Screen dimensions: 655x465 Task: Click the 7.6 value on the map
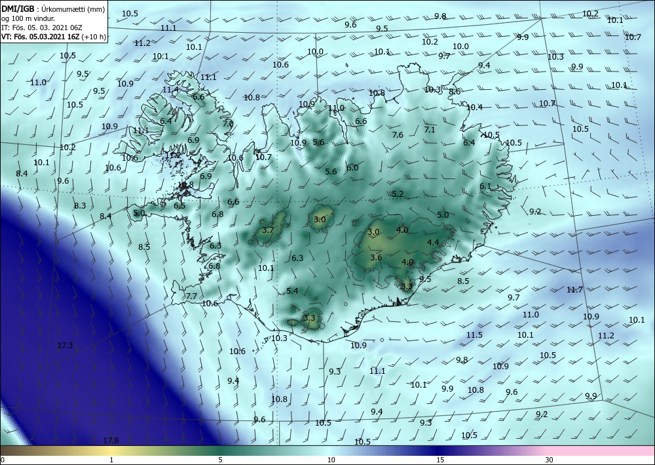[398, 134]
